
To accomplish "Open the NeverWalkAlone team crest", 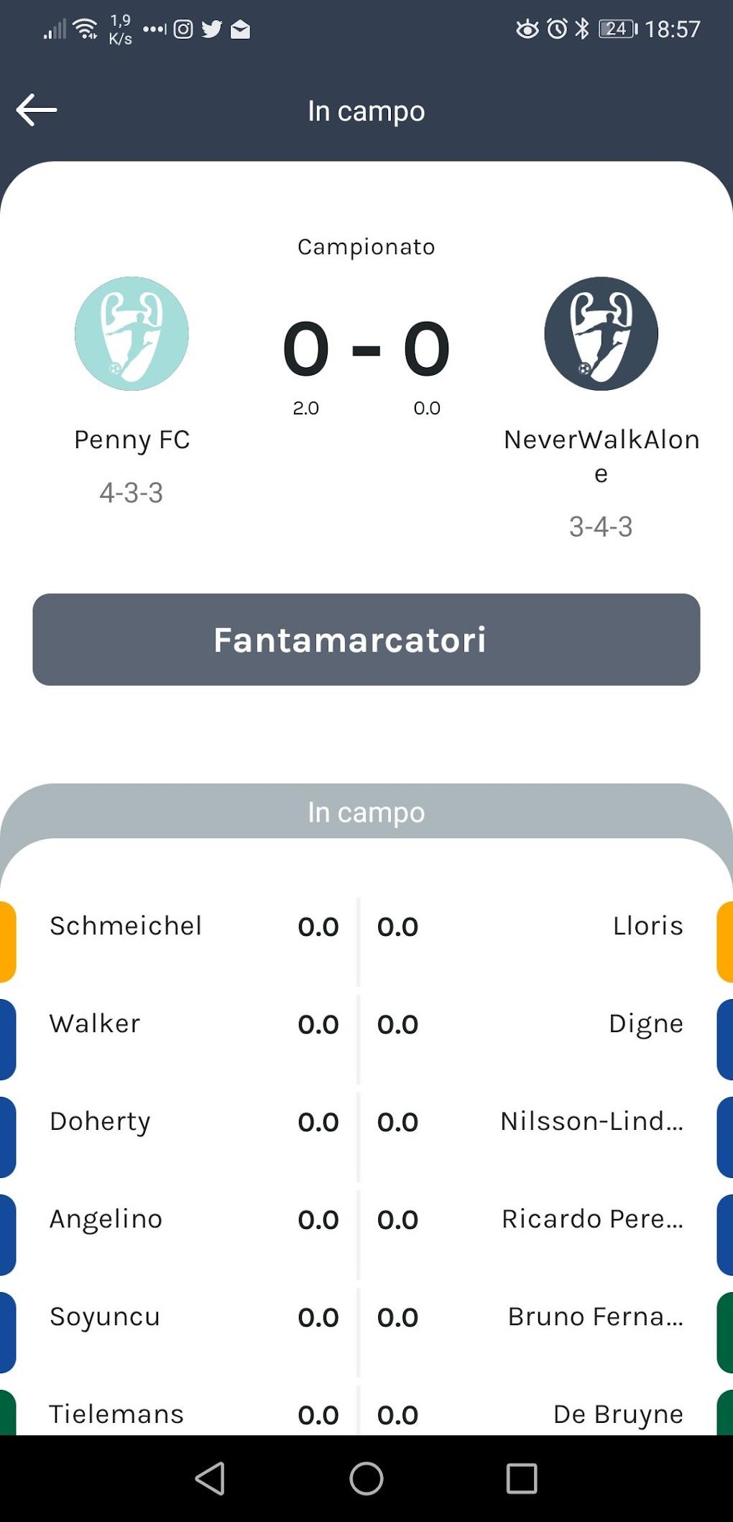I will click(601, 333).
